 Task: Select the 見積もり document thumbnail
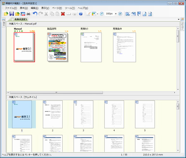click(x=91, y=47)
